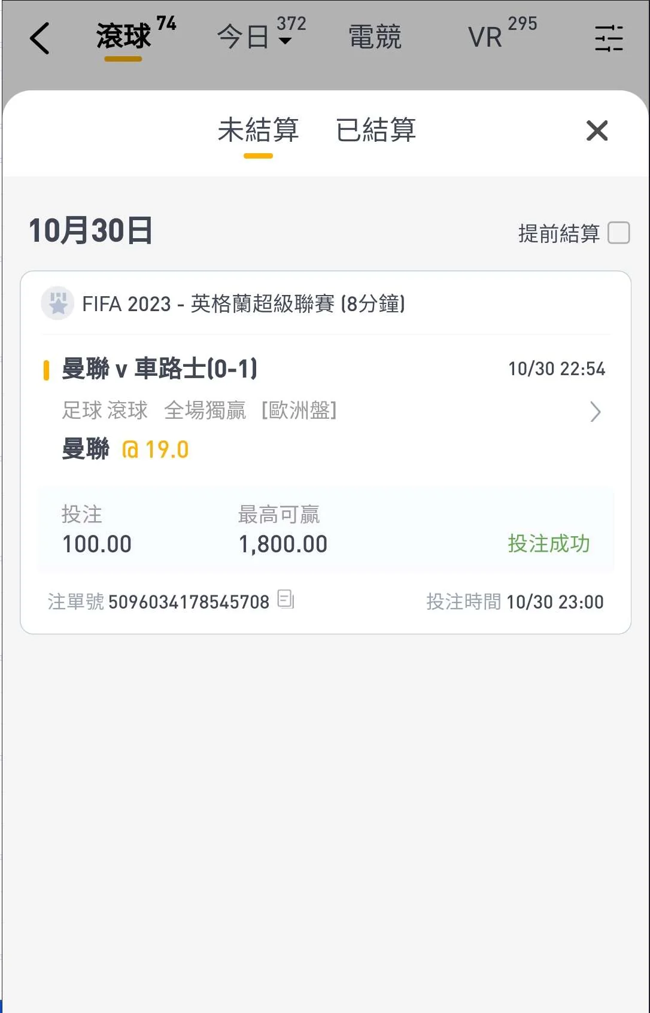650x1013 pixels.
Task: Tap the 10月30日 date header
Action: (x=91, y=231)
